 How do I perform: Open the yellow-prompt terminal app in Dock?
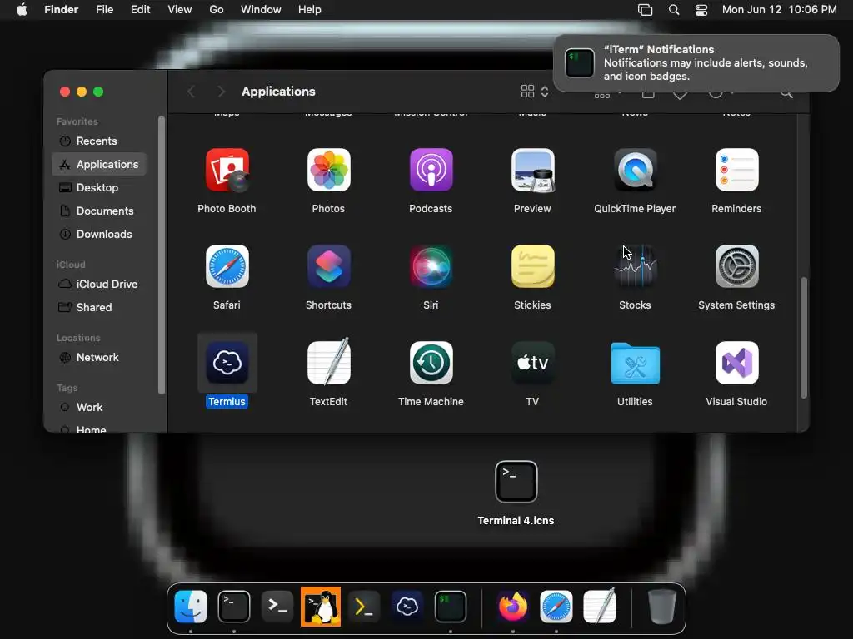coord(363,607)
